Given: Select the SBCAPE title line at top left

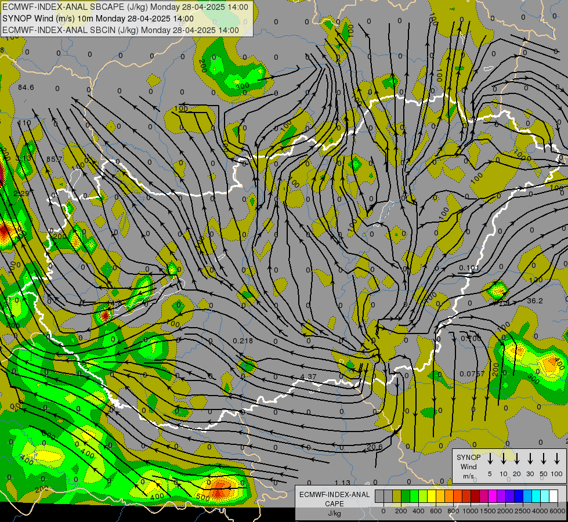Looking at the screenshot, I should pos(125,7).
